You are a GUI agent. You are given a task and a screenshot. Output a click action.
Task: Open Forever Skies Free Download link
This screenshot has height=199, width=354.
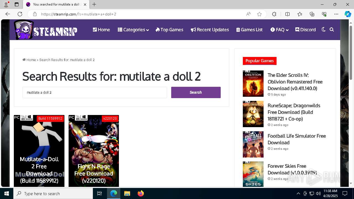[x=292, y=169]
